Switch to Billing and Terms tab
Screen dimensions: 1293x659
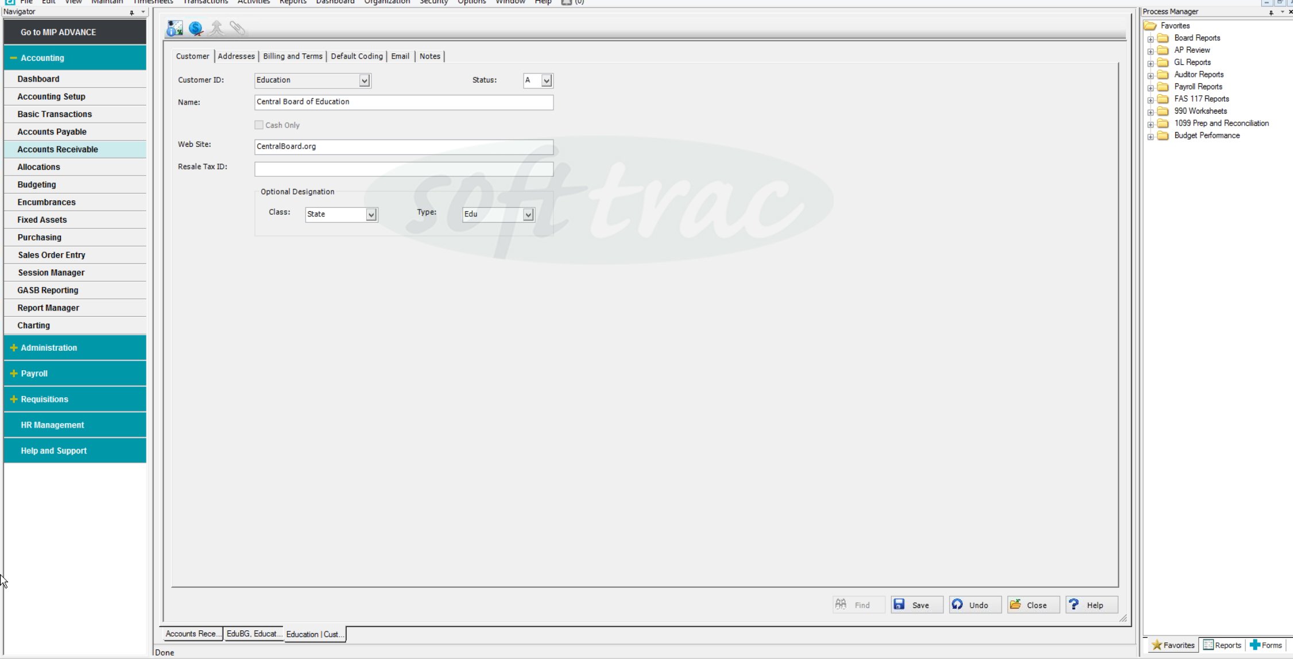(293, 56)
